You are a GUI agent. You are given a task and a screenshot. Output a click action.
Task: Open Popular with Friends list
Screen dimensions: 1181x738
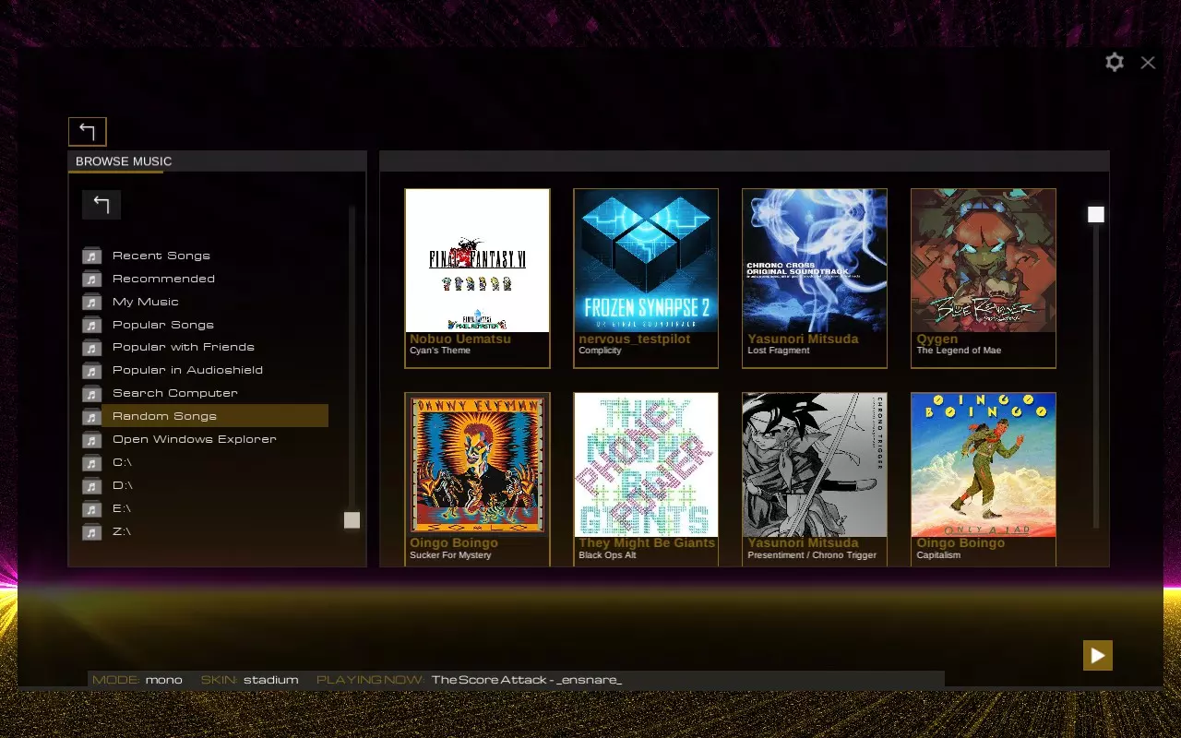[183, 347]
